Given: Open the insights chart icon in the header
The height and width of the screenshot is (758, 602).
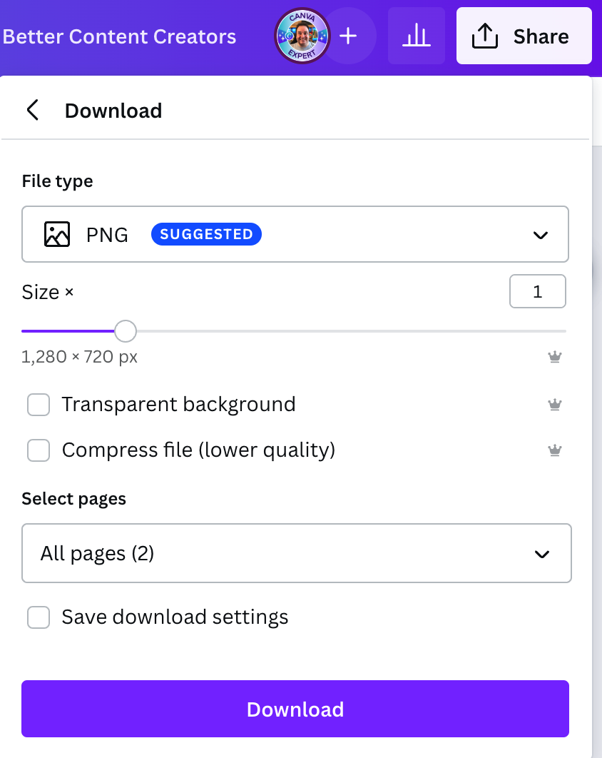Looking at the screenshot, I should click(x=417, y=36).
